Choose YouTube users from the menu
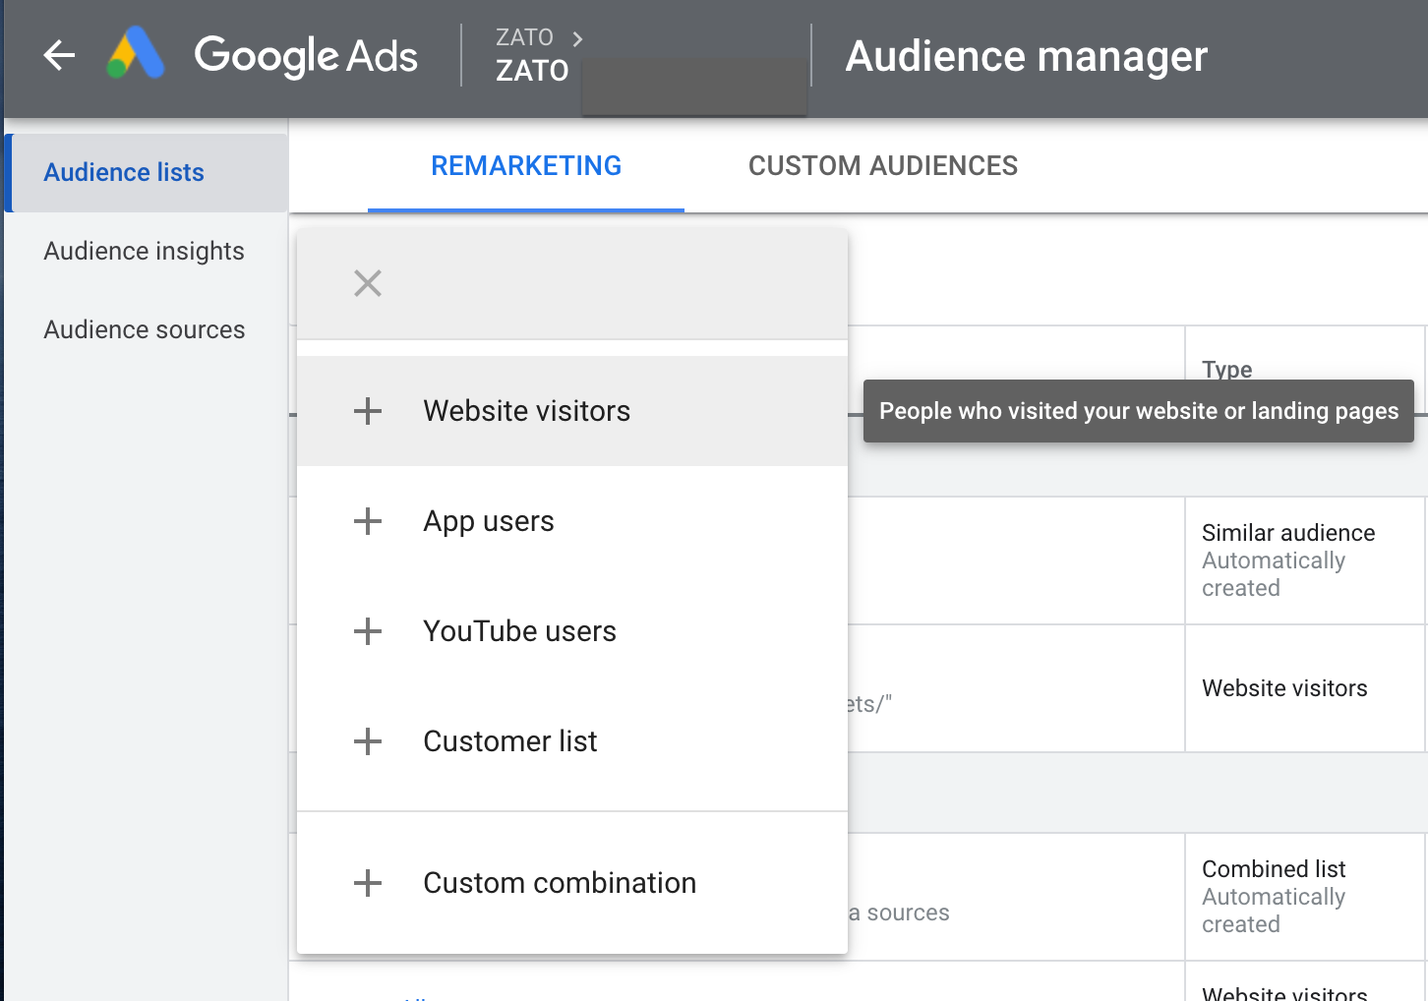The image size is (1428, 1001). tap(572, 631)
